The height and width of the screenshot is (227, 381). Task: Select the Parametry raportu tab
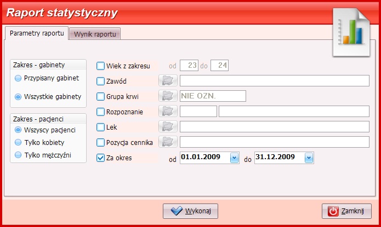pos(37,33)
